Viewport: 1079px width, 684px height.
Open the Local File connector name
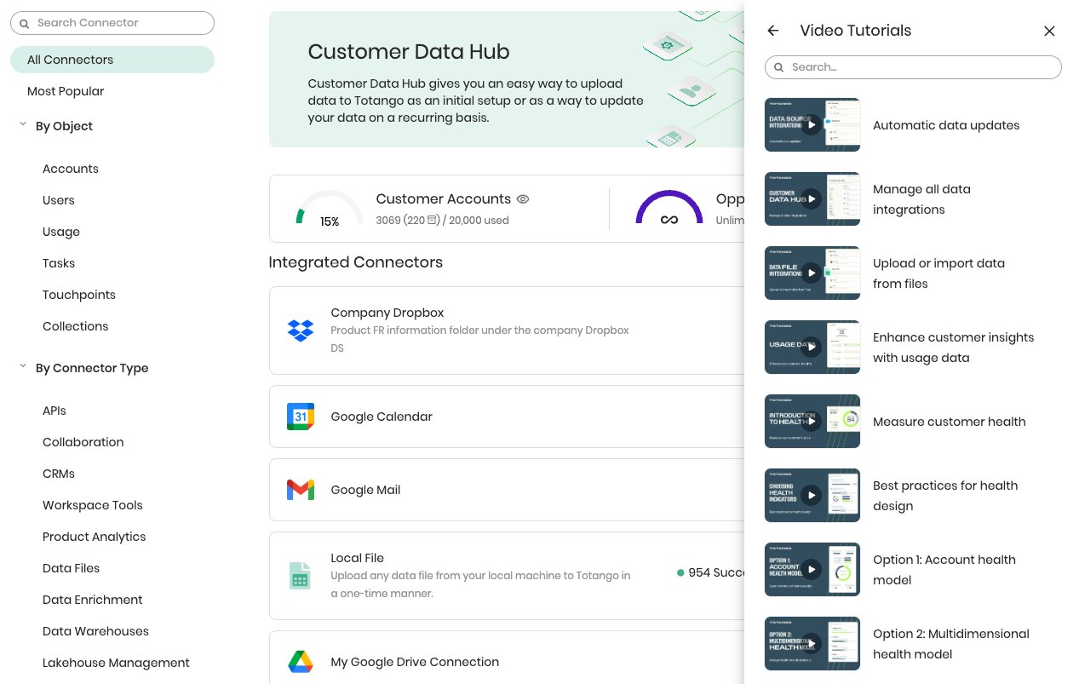358,558
